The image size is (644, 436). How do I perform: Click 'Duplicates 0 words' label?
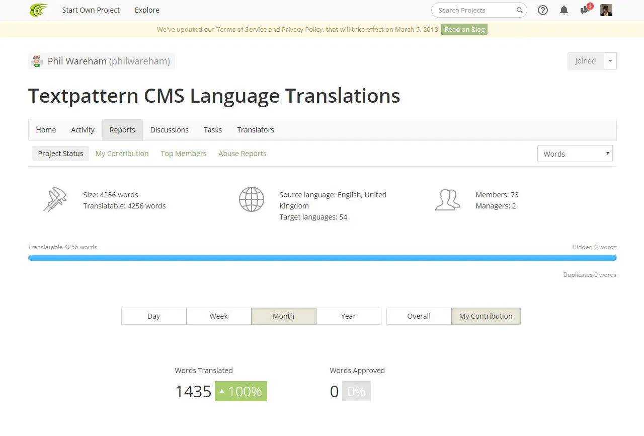coord(590,275)
